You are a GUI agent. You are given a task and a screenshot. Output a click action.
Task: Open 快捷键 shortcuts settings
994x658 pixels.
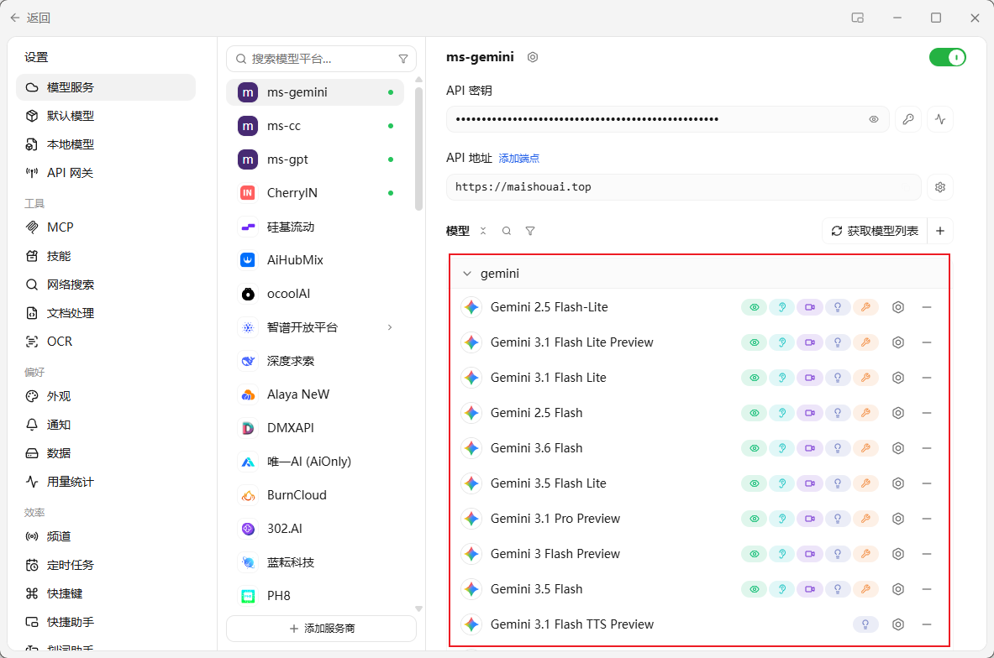tap(106, 593)
